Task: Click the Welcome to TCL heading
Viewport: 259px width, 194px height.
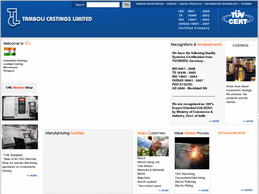Action: coord(17,43)
